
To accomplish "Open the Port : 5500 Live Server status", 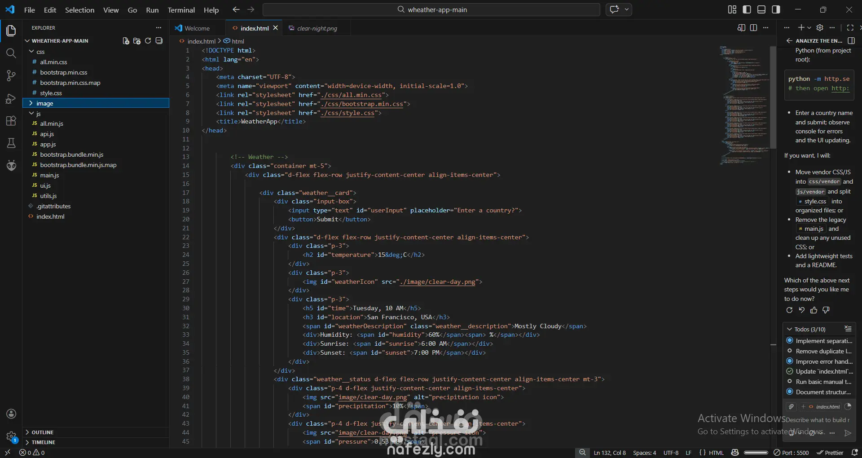I will coord(792,453).
